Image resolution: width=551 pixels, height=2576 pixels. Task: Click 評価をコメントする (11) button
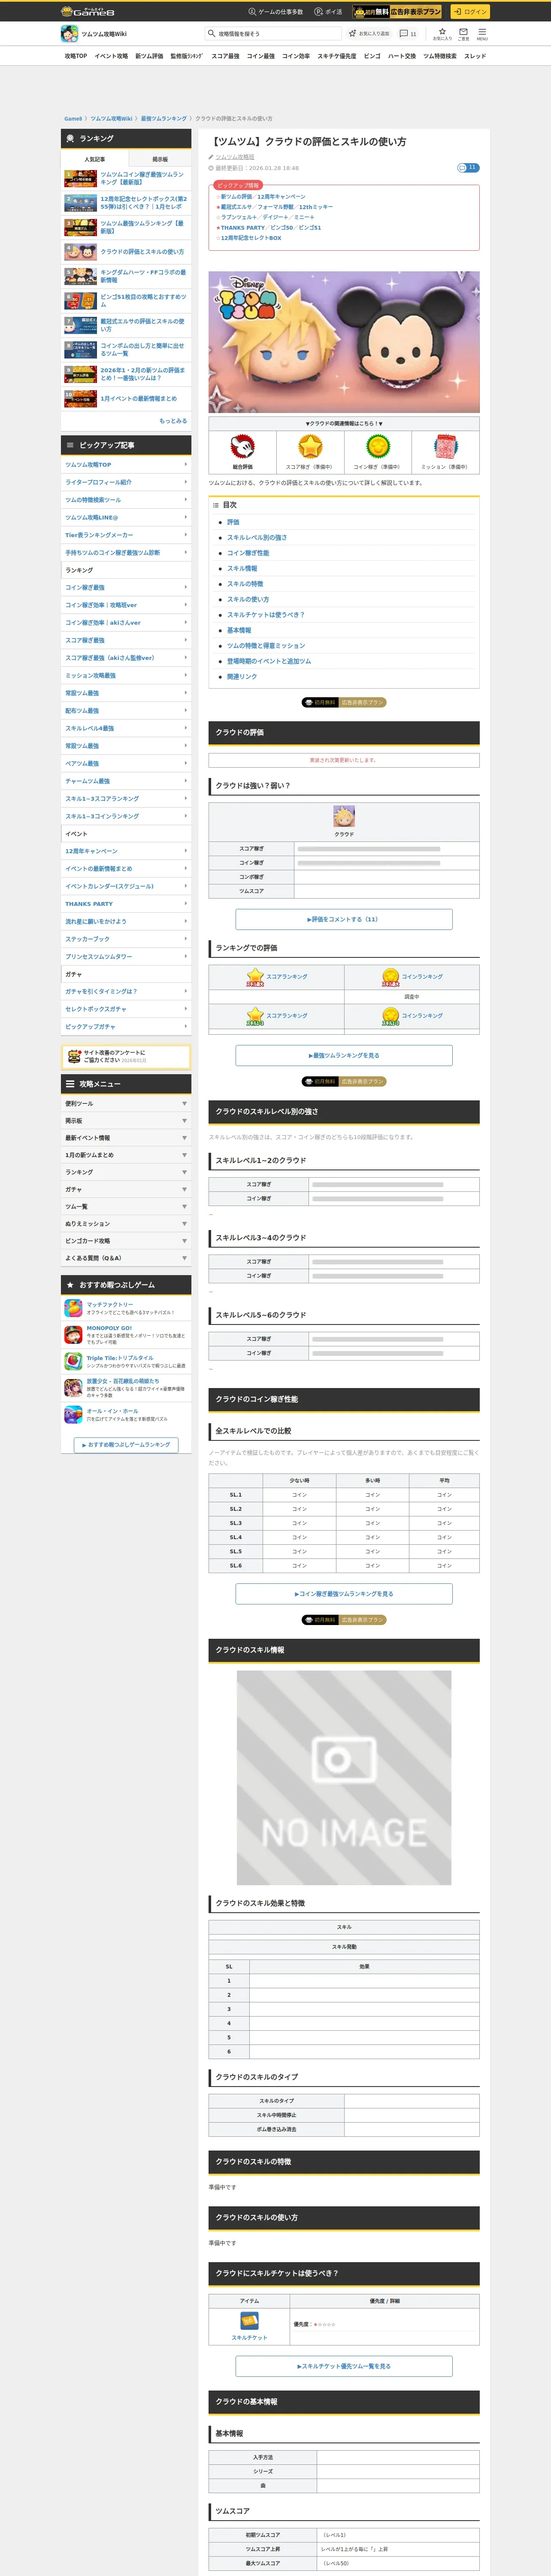[x=344, y=919]
